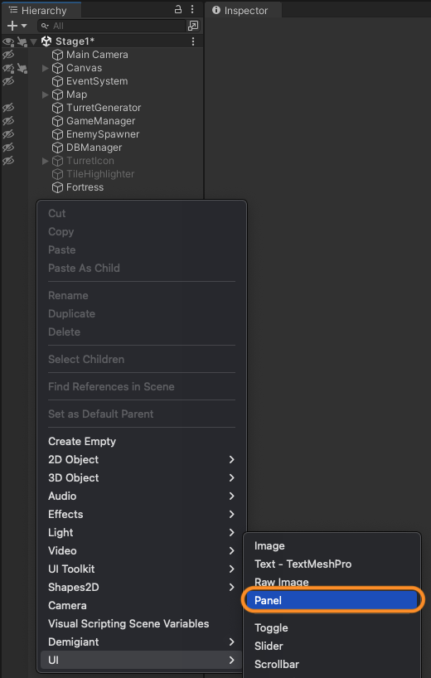Screen dimensions: 431x678
Task: Toggle picking icon on the Canvas row
Action: click(22, 68)
